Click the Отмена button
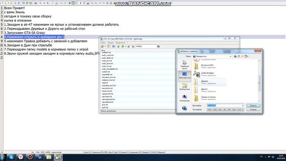This screenshot has height=161, width=286. 253,110
